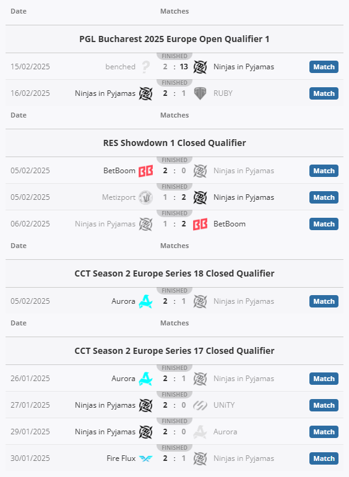Open CCT Season 2 Europe Series 18 heading
Screen dimensions: 349x477
click(174, 273)
